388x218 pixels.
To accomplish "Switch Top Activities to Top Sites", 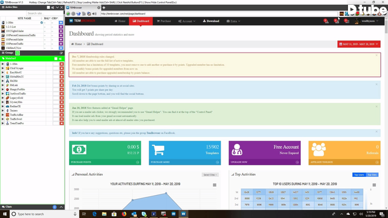I will (x=372, y=175).
